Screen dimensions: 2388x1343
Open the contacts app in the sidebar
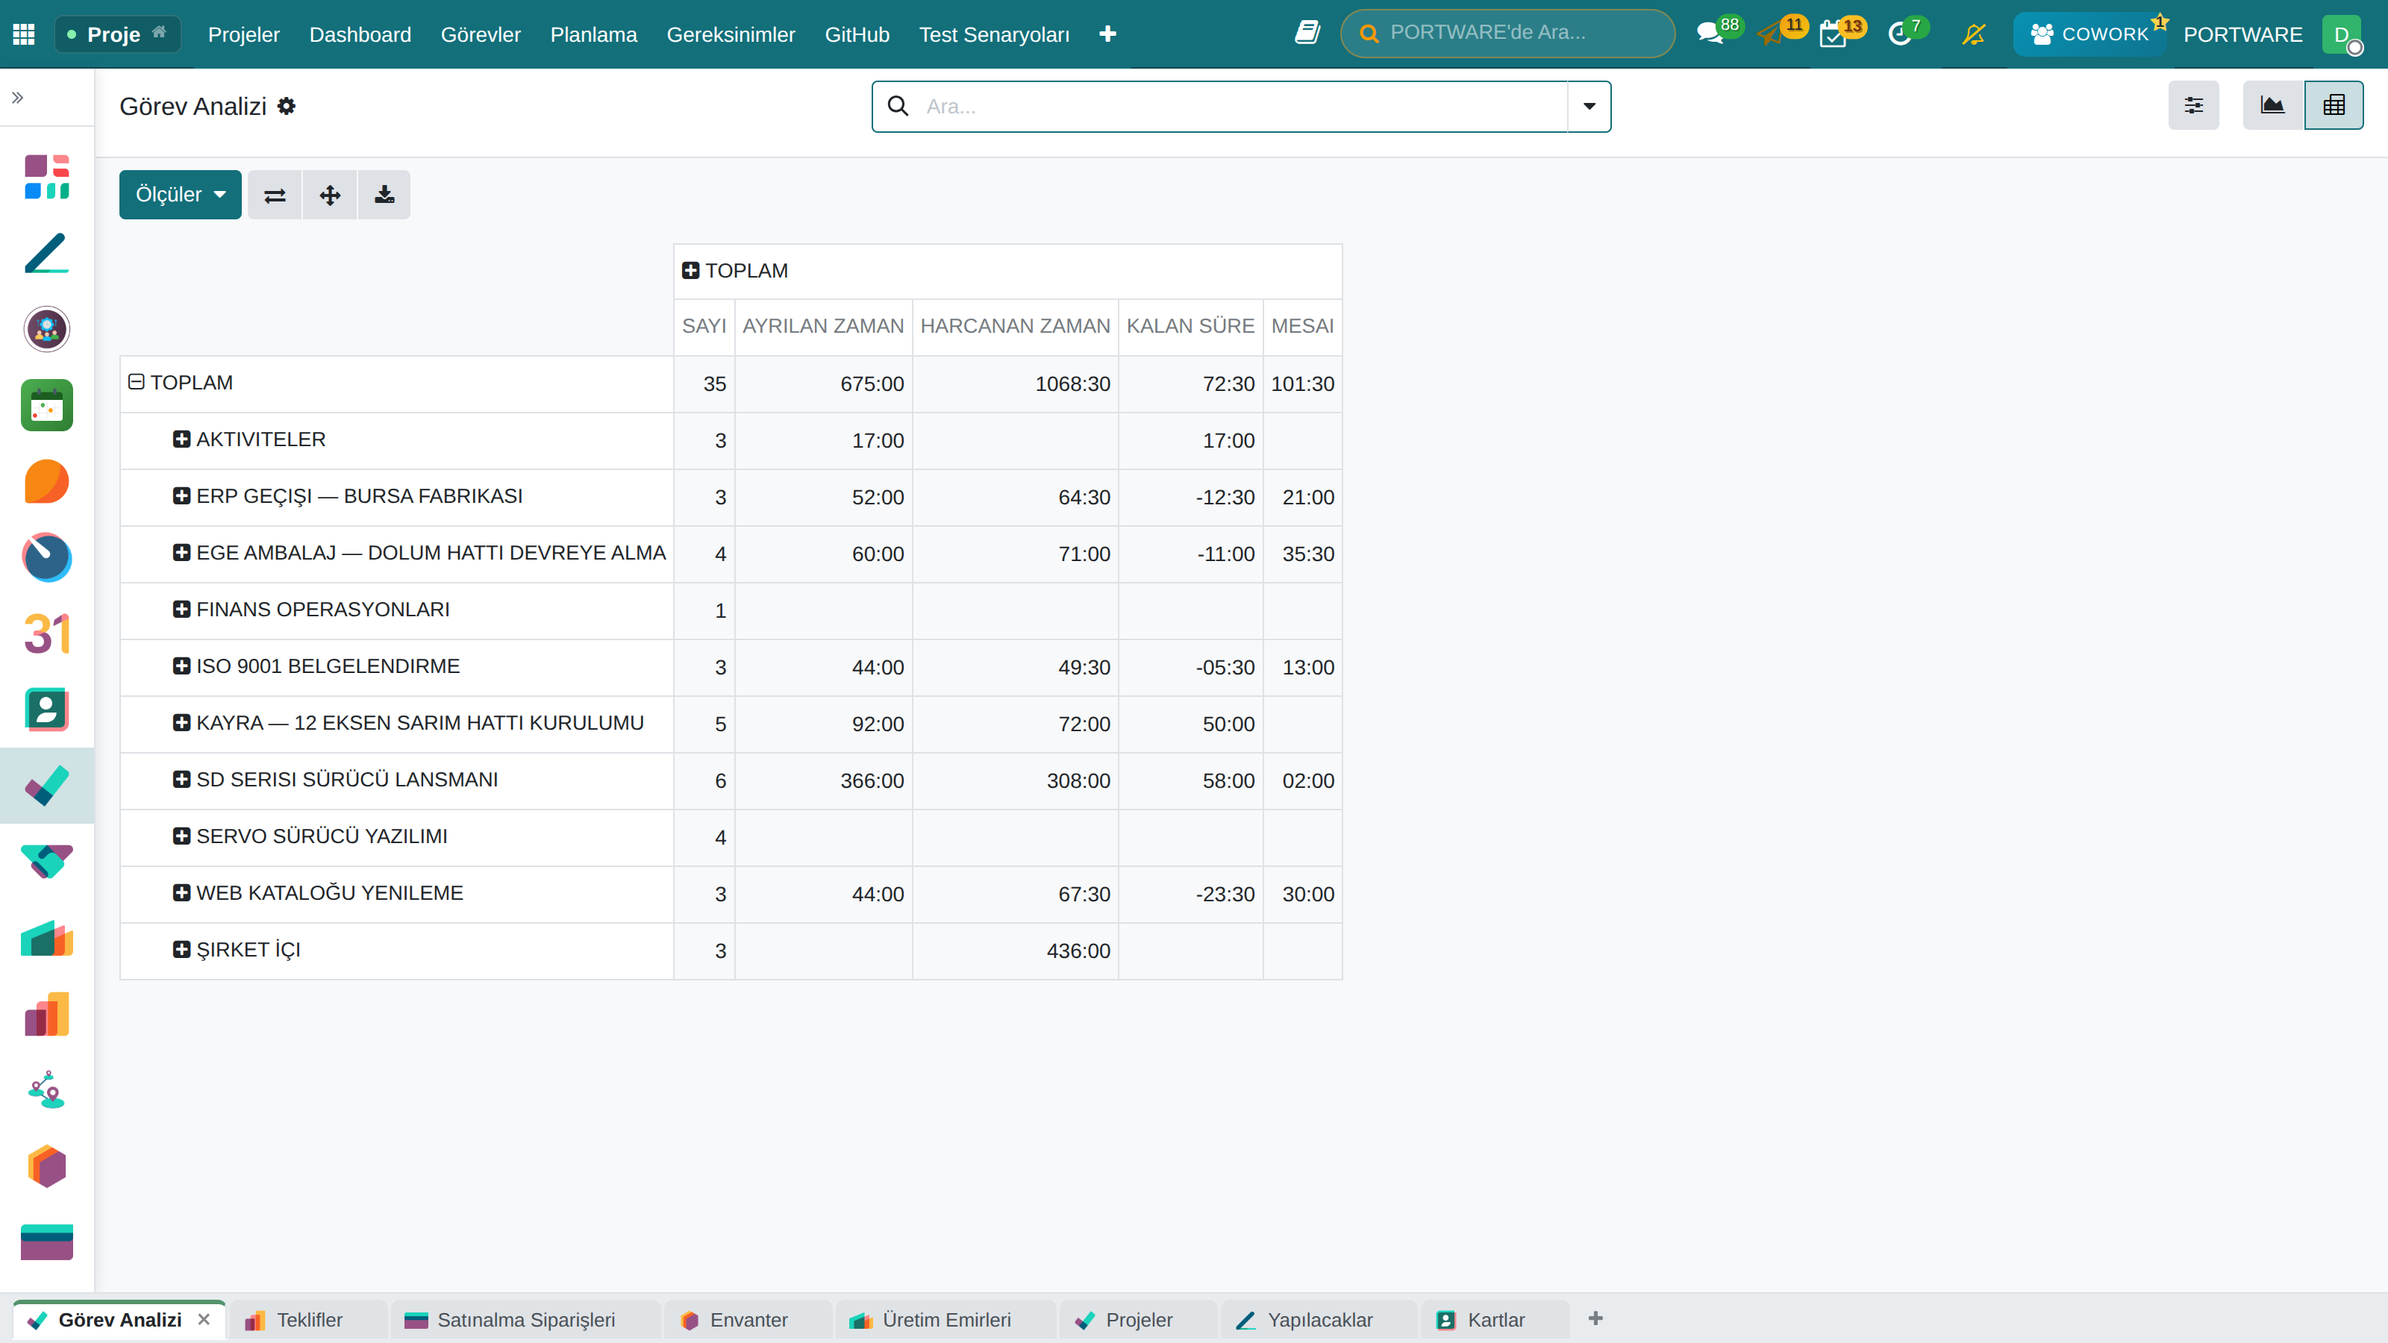47,709
